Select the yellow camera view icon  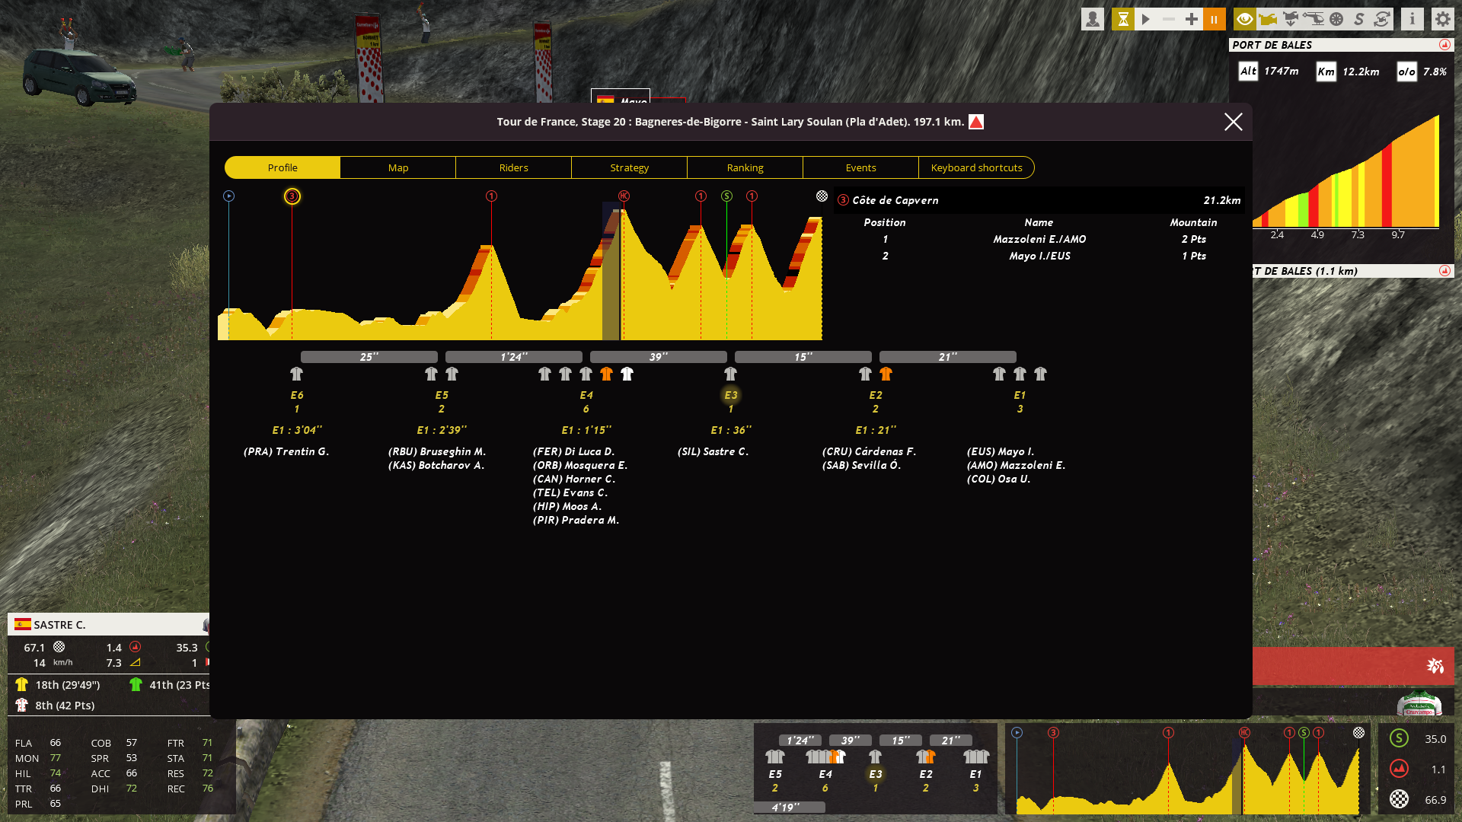[x=1268, y=19]
